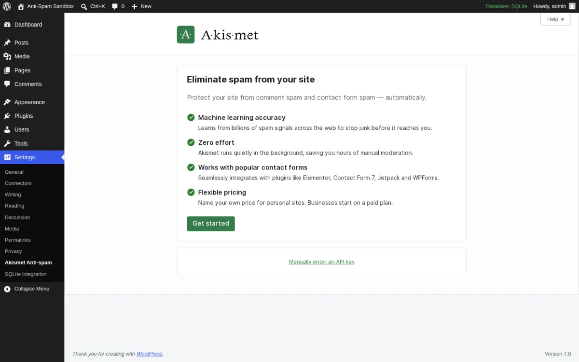The image size is (579, 362).
Task: Click the Database: SQLite admin bar item
Action: [x=507, y=6]
